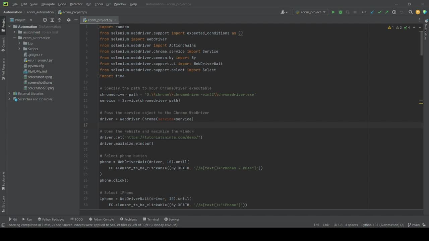Open editor tabs three-dot menu

click(x=420, y=20)
